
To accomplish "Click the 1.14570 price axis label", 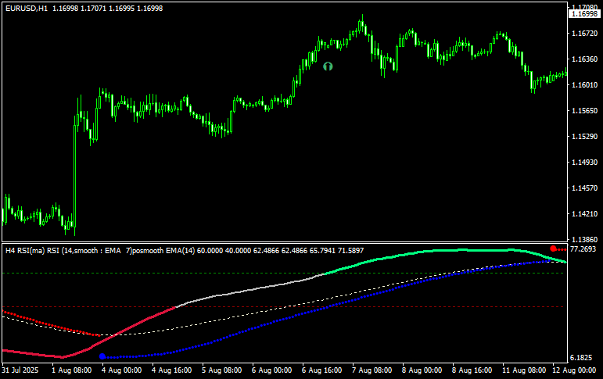I will click(x=584, y=188).
